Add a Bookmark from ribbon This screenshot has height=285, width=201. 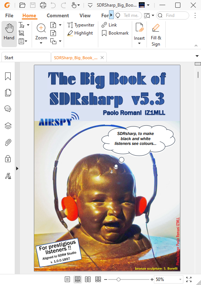[115, 33]
